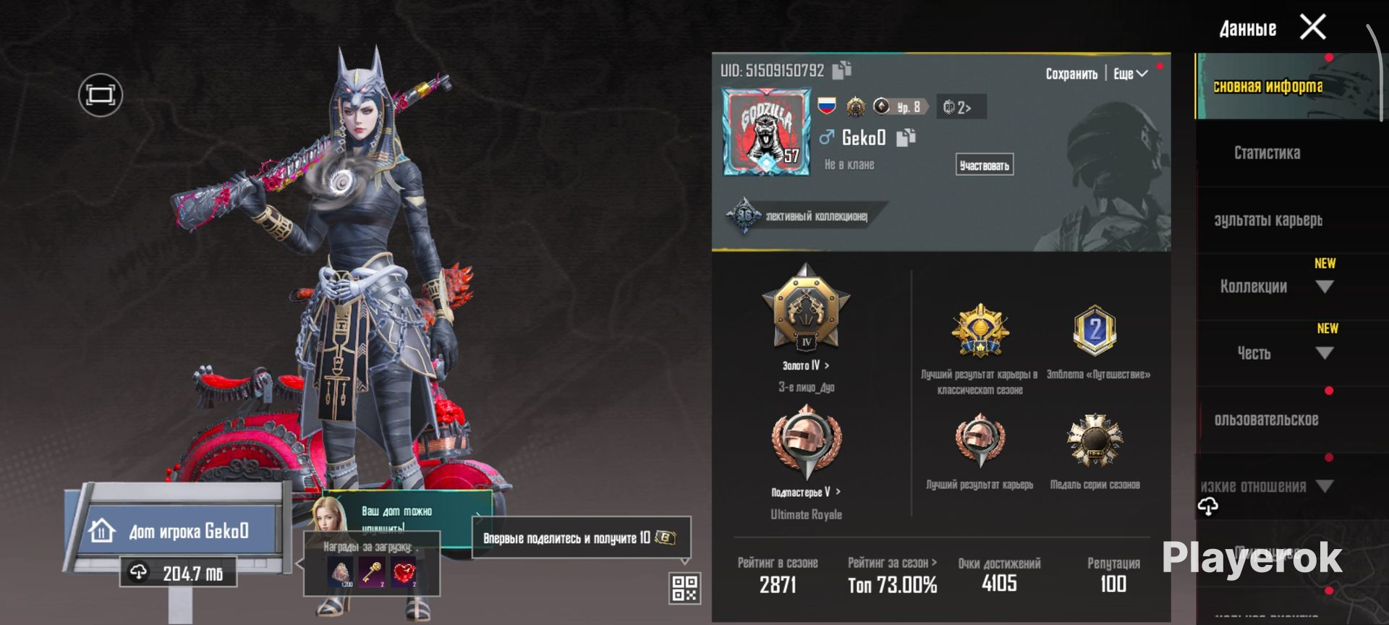The image size is (1389, 625).
Task: Copy the nickname Geko0 with its icon
Action: point(906,137)
